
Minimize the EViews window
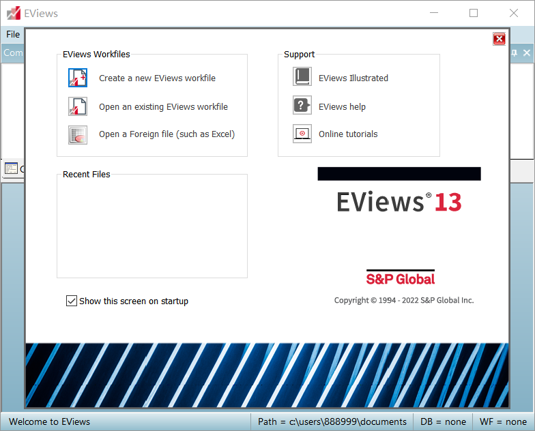pyautogui.click(x=434, y=13)
